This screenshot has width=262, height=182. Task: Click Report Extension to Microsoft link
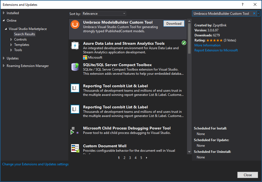(216, 50)
